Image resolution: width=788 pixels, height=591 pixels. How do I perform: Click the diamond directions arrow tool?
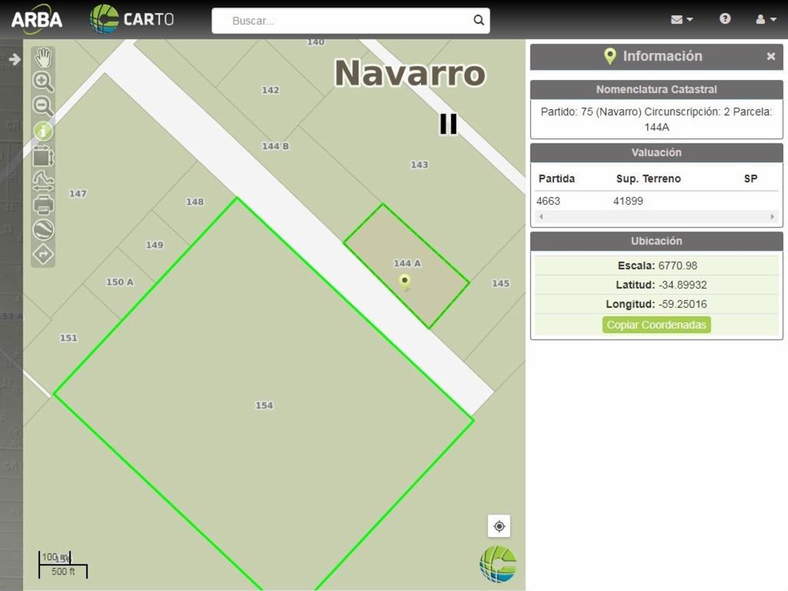43,254
